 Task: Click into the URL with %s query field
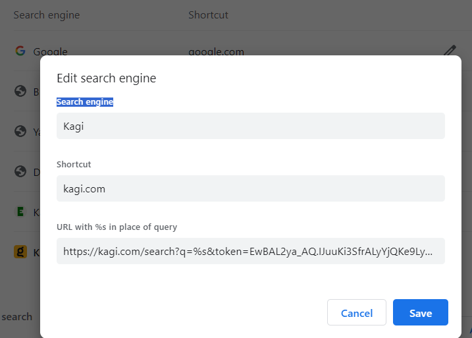250,251
